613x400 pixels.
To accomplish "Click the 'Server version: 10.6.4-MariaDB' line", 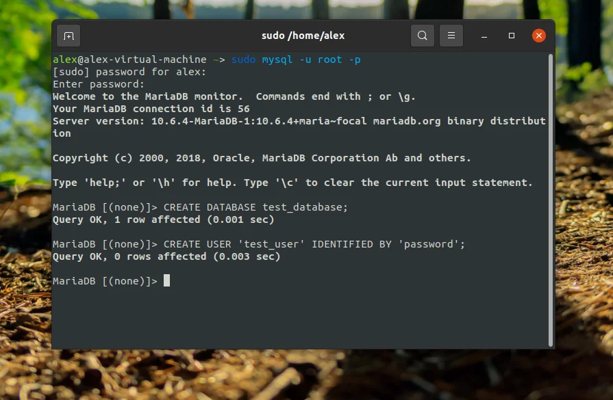I will pyautogui.click(x=299, y=126).
